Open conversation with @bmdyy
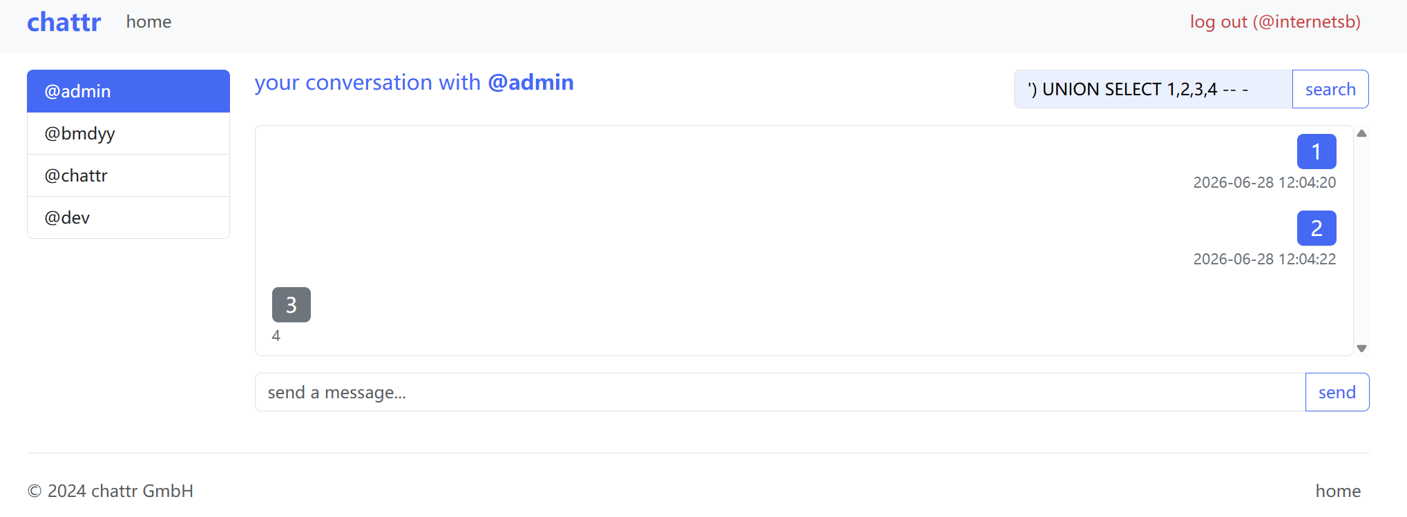Image resolution: width=1407 pixels, height=517 pixels. pyautogui.click(x=128, y=133)
